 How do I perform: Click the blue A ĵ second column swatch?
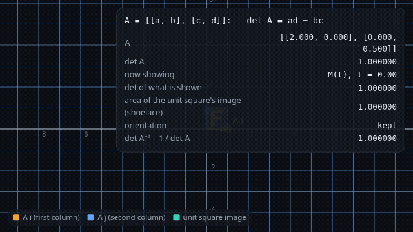[x=91, y=217]
